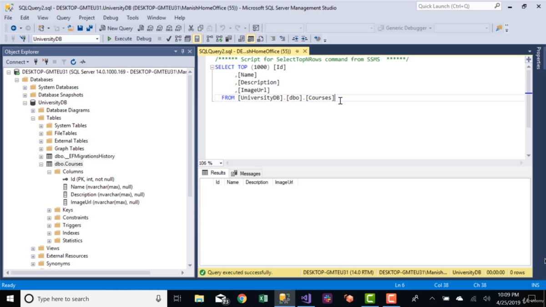Toggle IntelliSense Enabled highlighted icon

[197, 39]
